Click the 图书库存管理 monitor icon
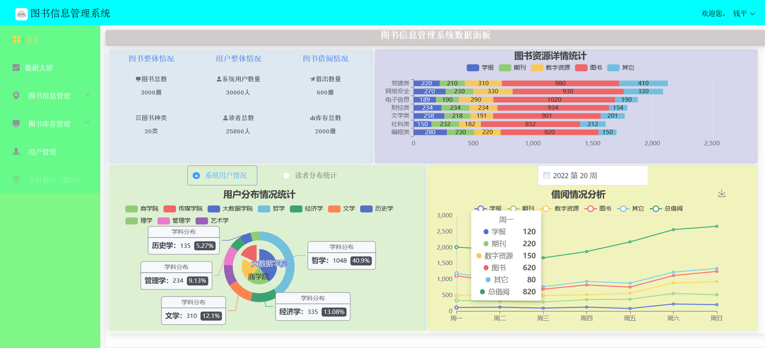 click(16, 123)
